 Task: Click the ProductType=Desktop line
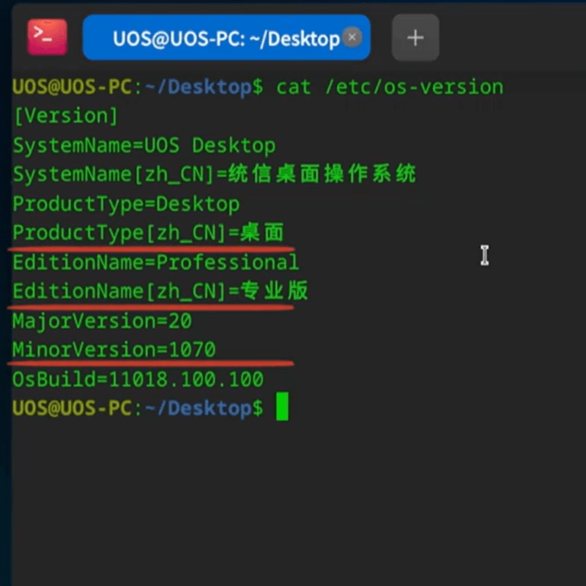click(x=126, y=204)
